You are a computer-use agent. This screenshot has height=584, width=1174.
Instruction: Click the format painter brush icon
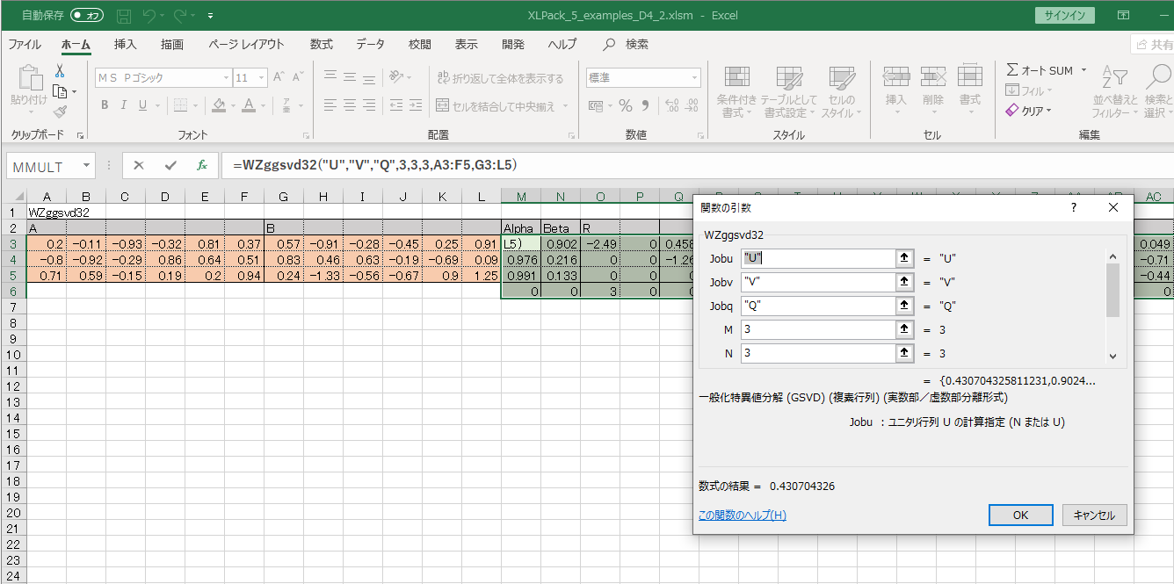(60, 112)
